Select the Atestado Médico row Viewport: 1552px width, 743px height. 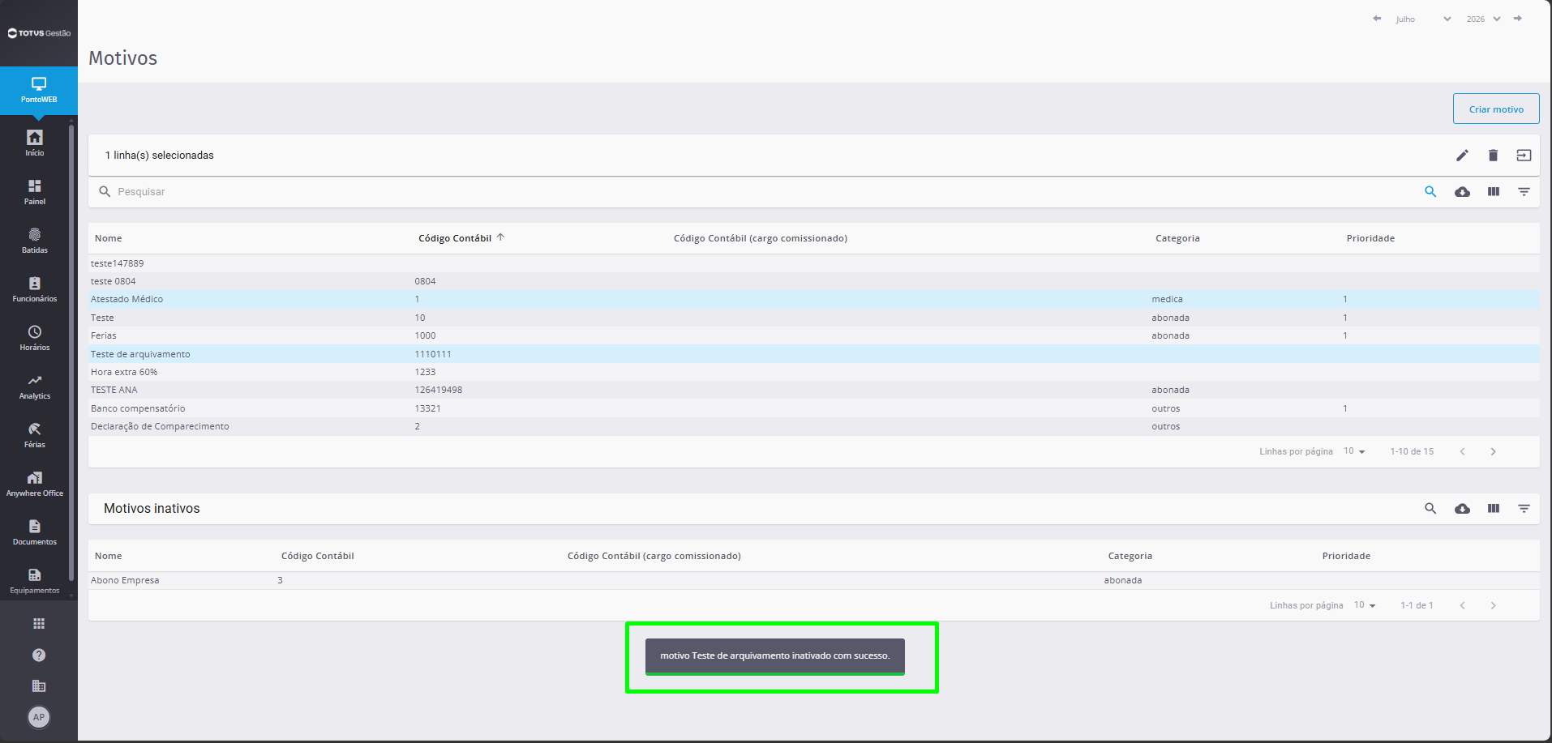[814, 299]
